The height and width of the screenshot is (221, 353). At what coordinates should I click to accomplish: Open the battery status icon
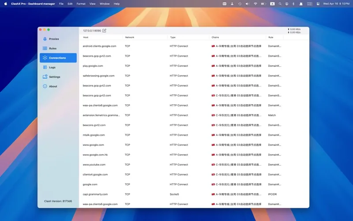(x=263, y=4)
